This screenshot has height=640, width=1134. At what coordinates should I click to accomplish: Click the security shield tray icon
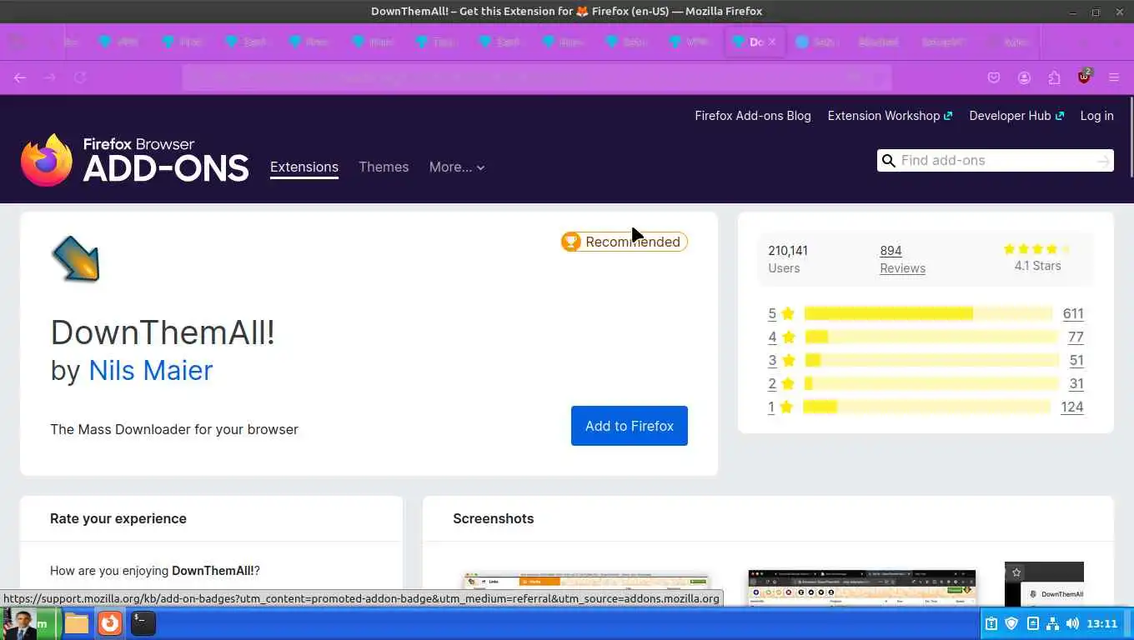1011,623
